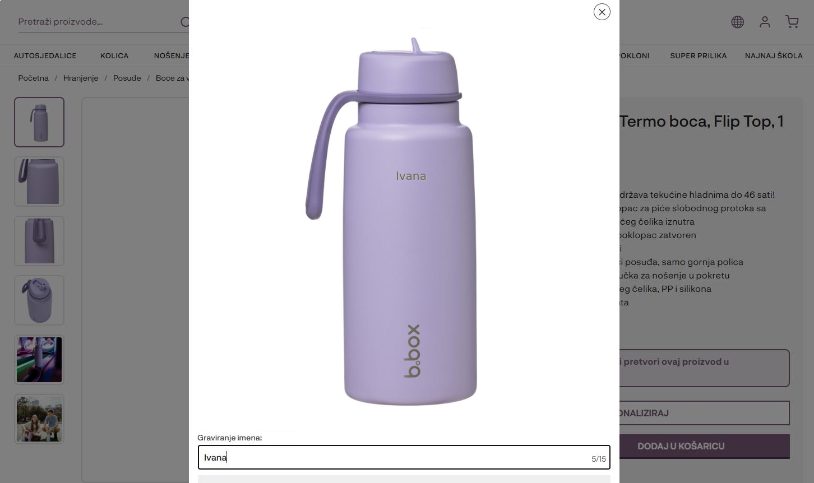The image size is (814, 483).
Task: Open the user account icon
Action: [765, 22]
